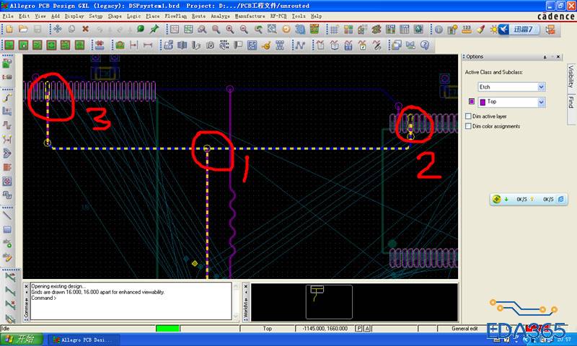Select the Add Rectangle tool
577x346 pixels.
tap(7, 229)
